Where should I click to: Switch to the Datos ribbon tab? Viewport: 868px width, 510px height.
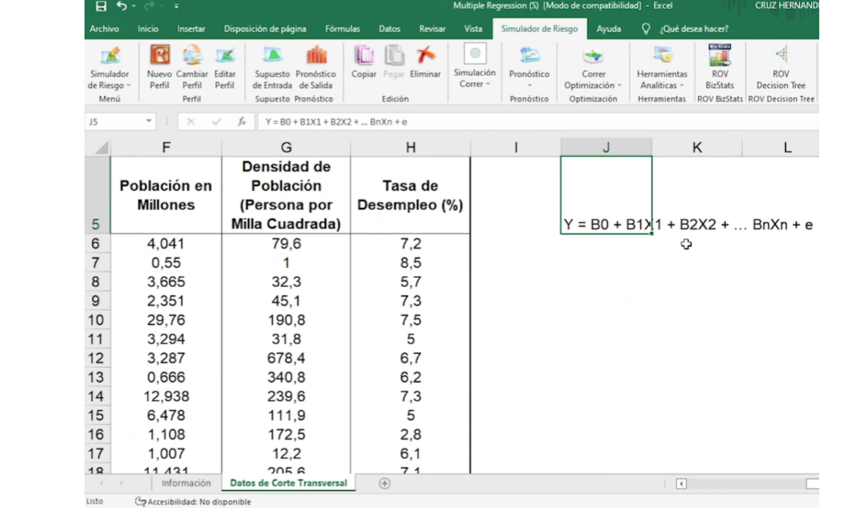click(389, 29)
